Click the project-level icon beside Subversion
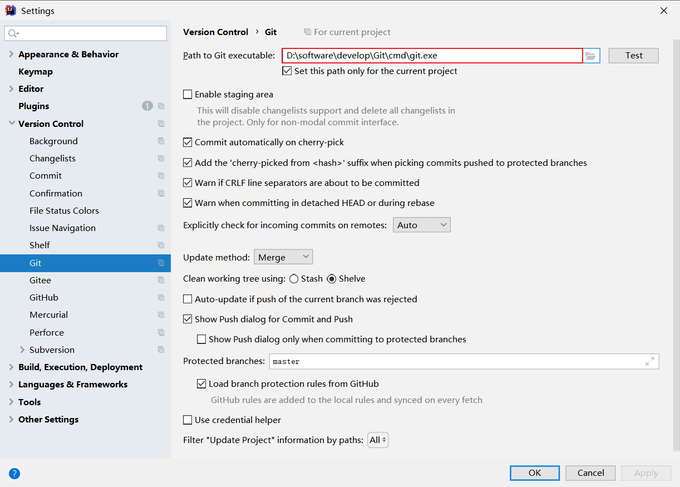The height and width of the screenshot is (487, 680). coord(161,350)
